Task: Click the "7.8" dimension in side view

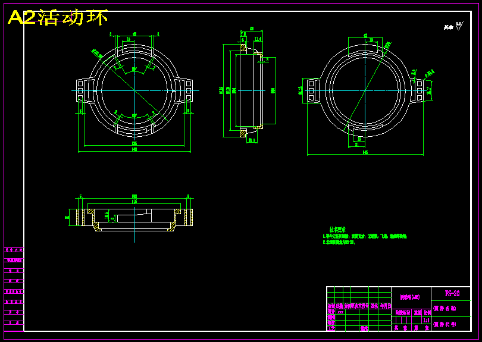Action: 243,34
